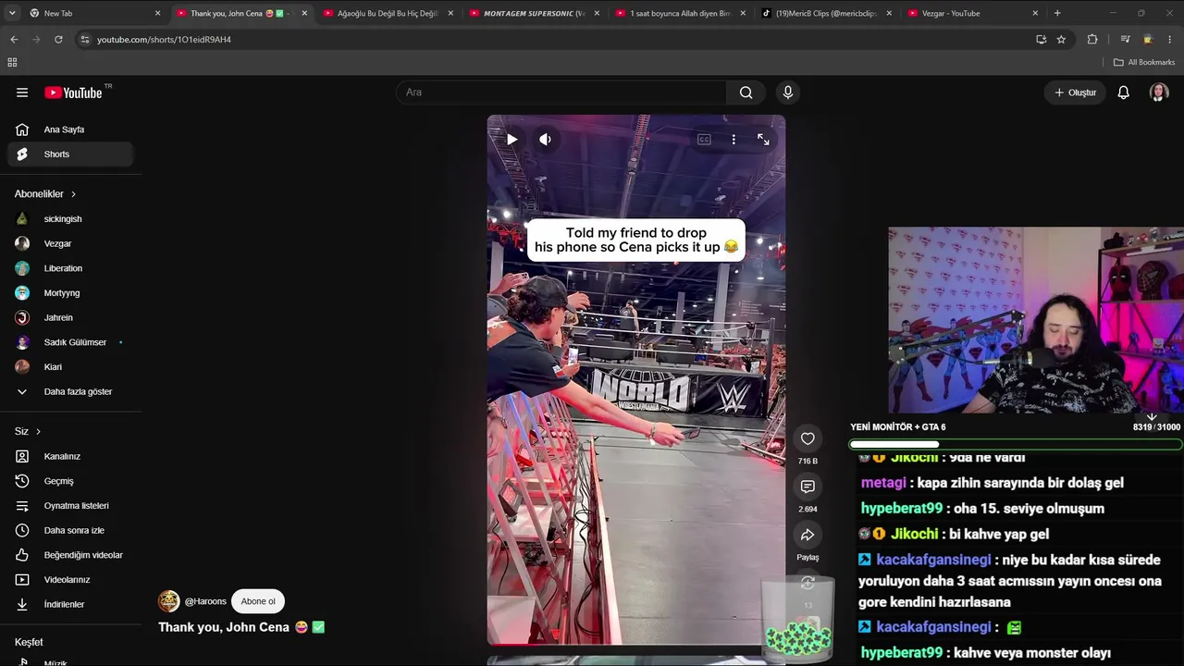The image size is (1184, 666).
Task: Open Chrome media controls
Action: coord(1125,40)
